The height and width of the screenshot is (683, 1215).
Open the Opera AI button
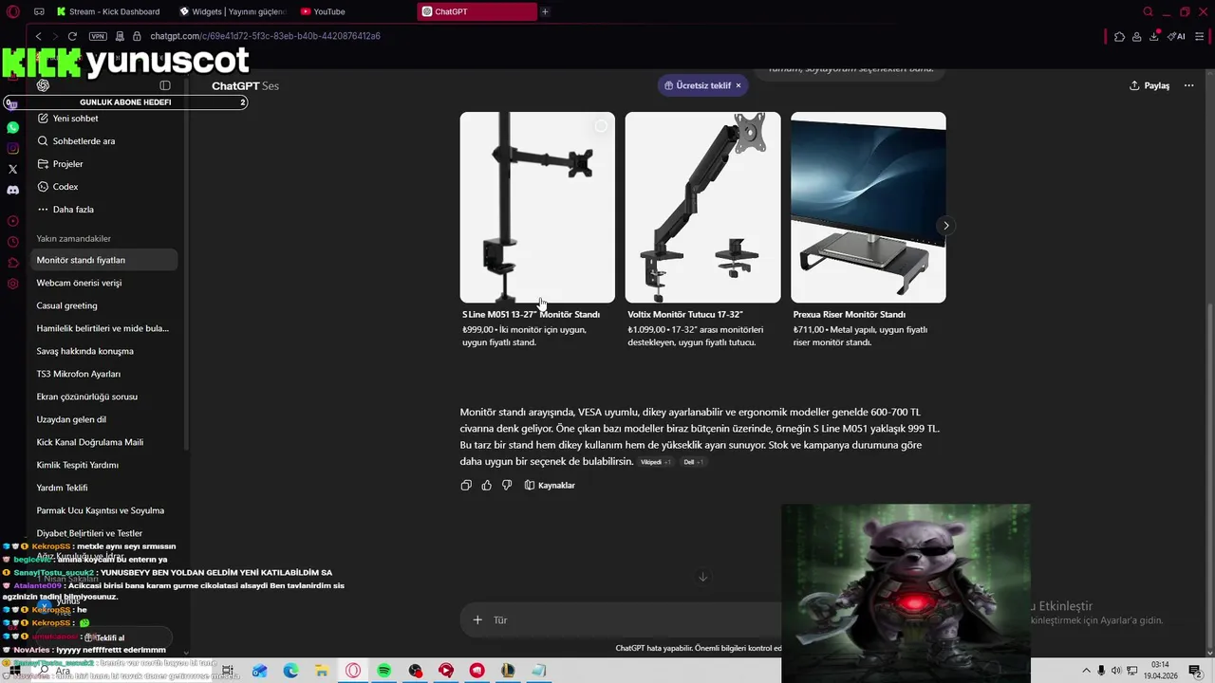click(1177, 36)
